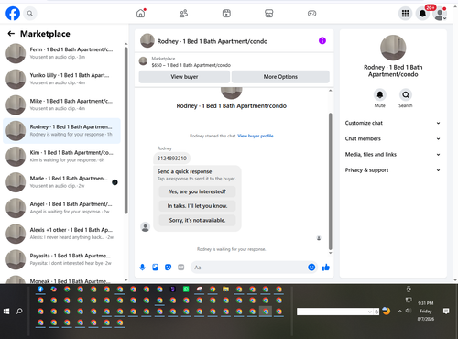
Task: Send a thumbs-up like
Action: (x=326, y=268)
